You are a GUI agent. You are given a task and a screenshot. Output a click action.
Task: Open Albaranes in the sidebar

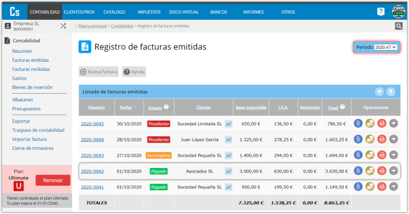22,99
